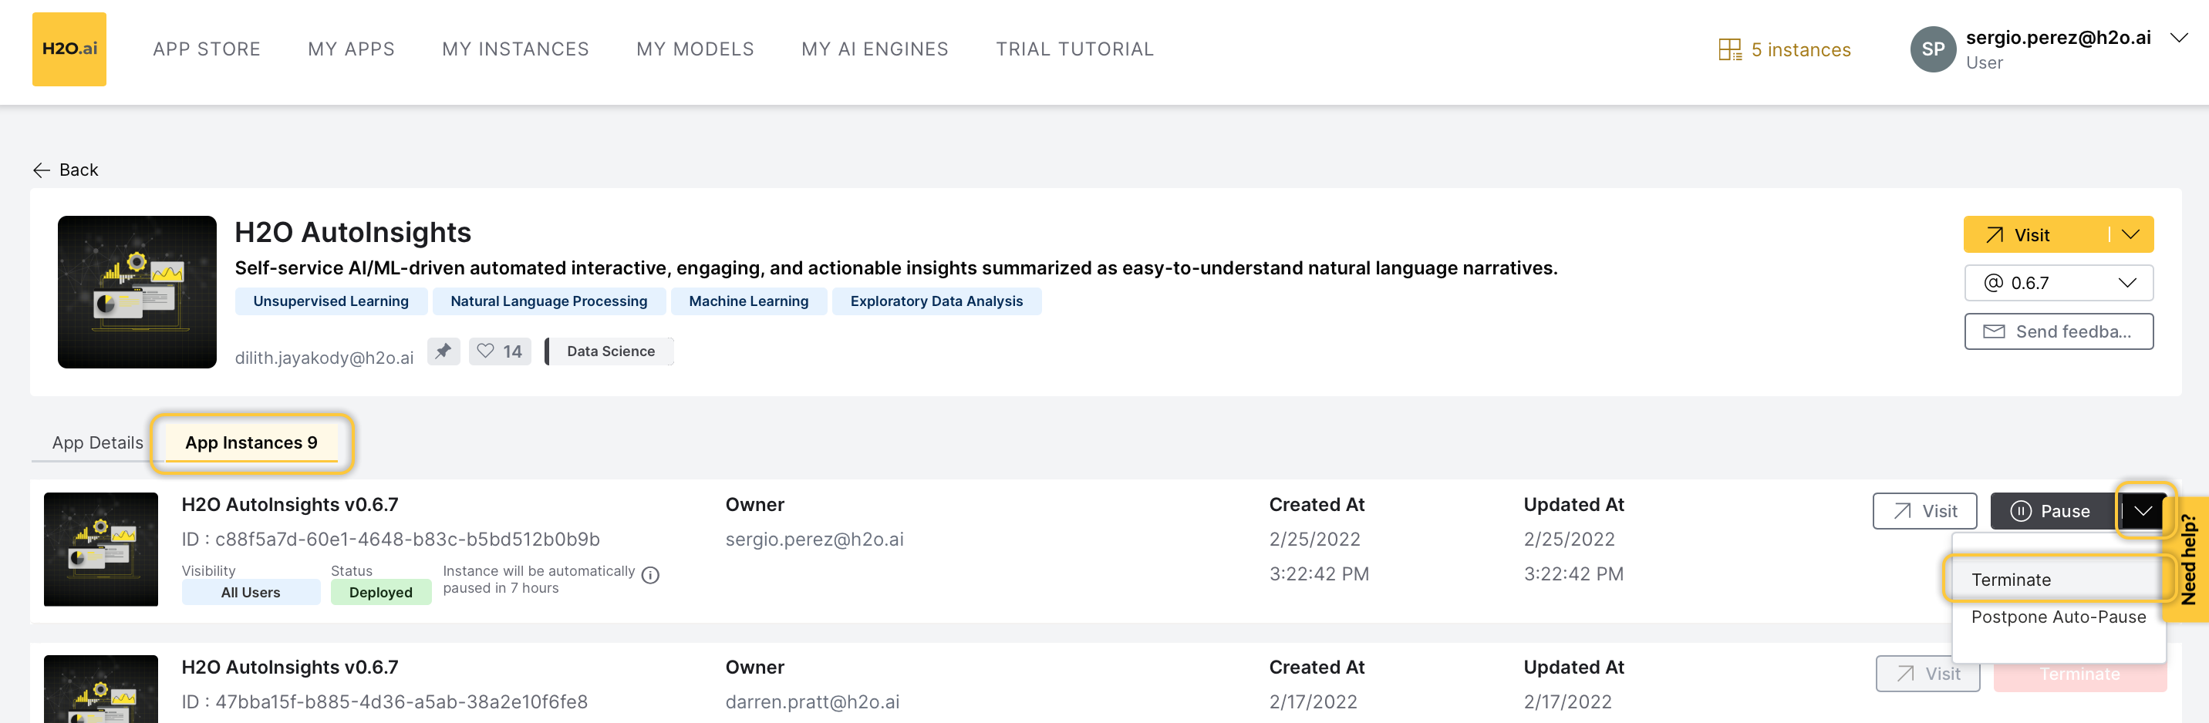This screenshot has width=2209, height=723.
Task: Open the 0.6.7 version selector
Action: click(2058, 283)
